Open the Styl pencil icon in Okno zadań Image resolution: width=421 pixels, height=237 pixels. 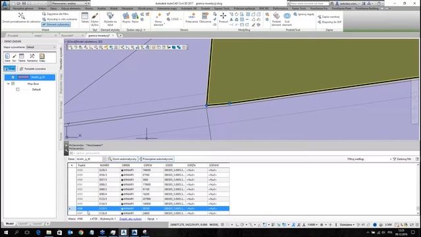[14, 57]
